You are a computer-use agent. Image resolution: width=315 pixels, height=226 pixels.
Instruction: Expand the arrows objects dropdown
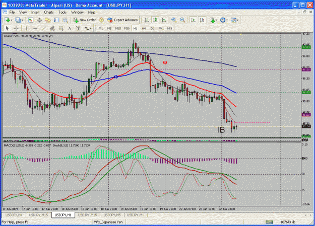91,28
